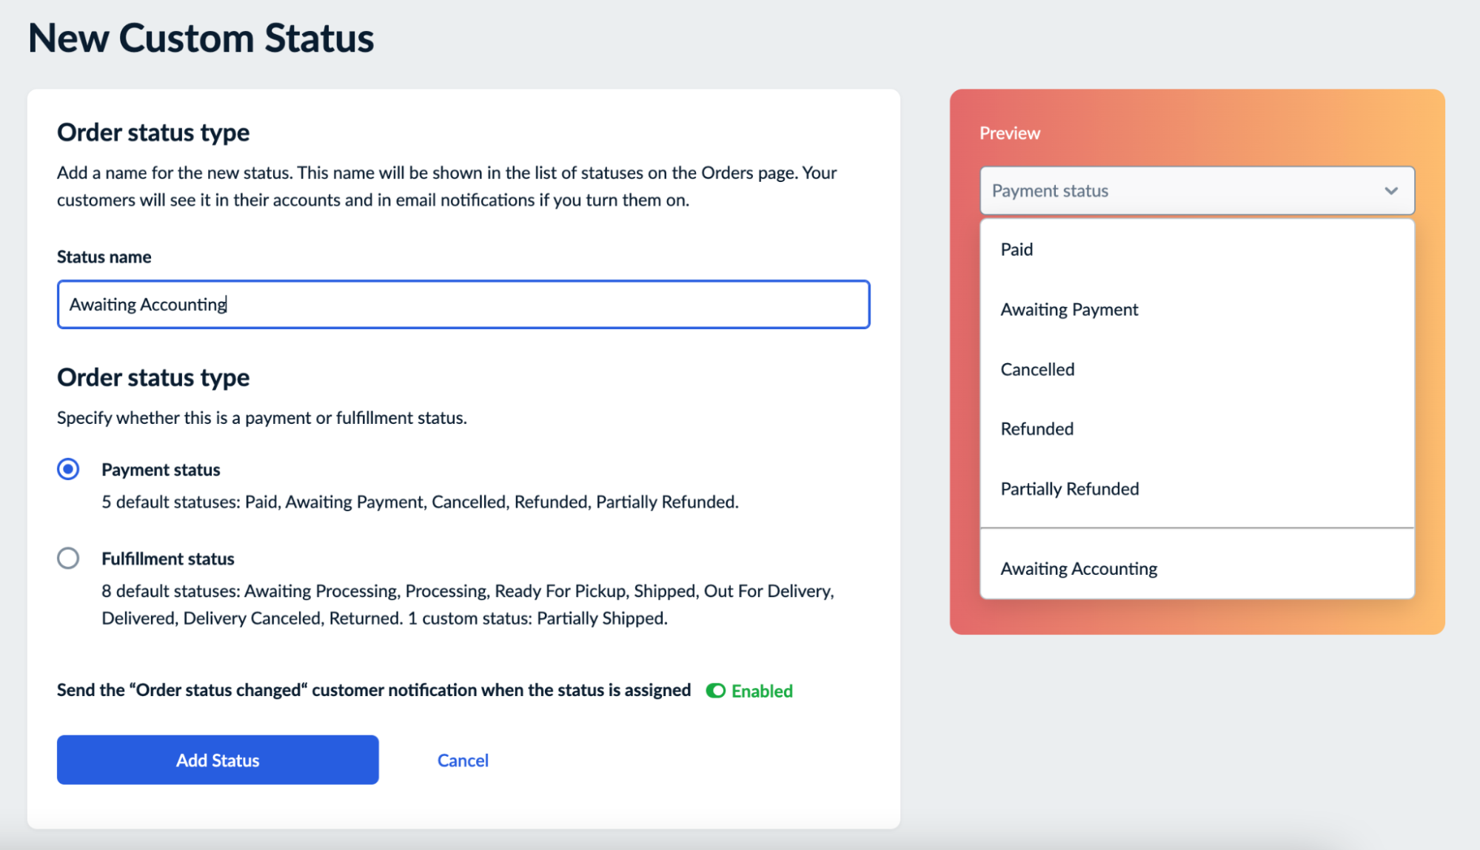Choose Cancelled from the preview dropdown
Viewport: 1480px width, 850px height.
point(1037,369)
